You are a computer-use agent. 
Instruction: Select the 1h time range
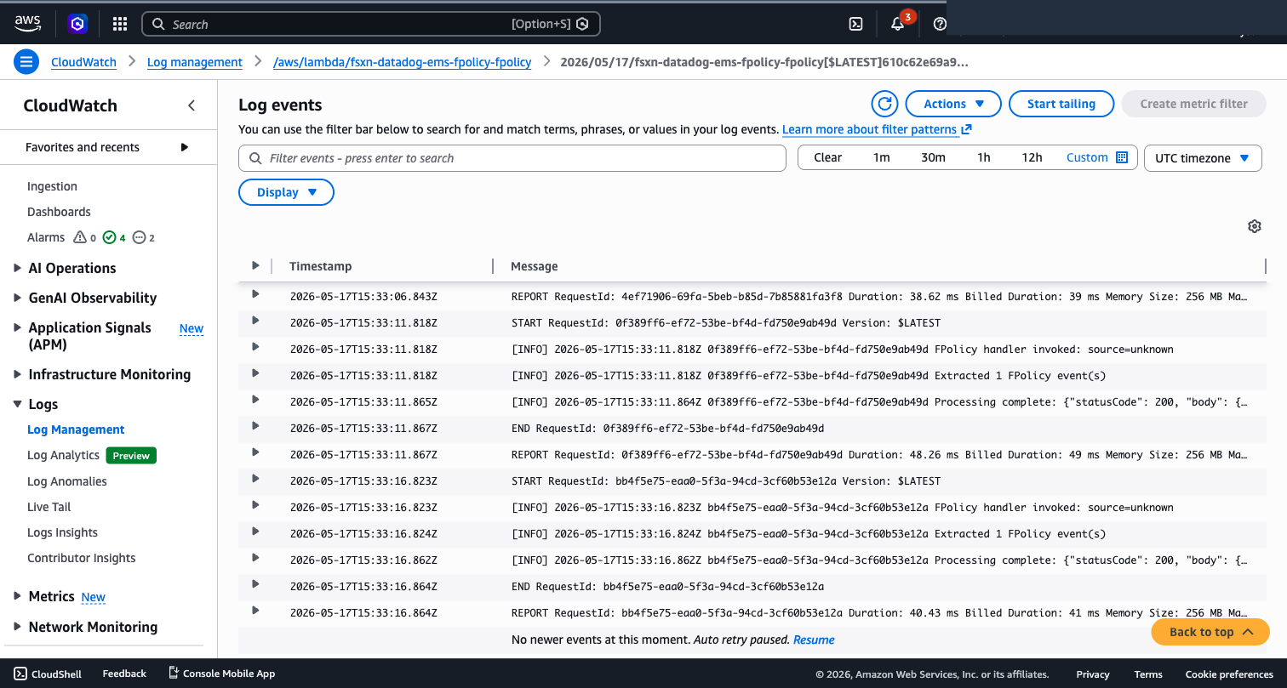[x=984, y=157]
